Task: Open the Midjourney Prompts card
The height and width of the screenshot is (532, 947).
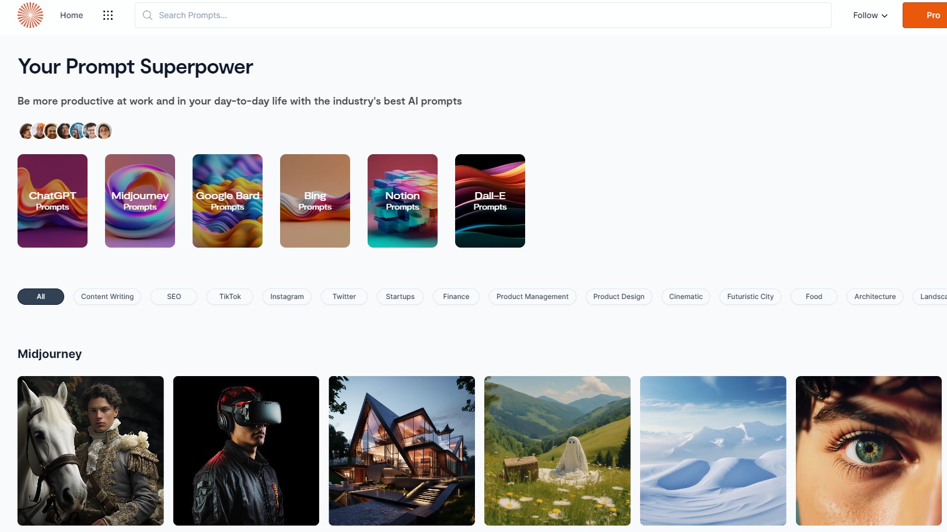Action: 140,201
